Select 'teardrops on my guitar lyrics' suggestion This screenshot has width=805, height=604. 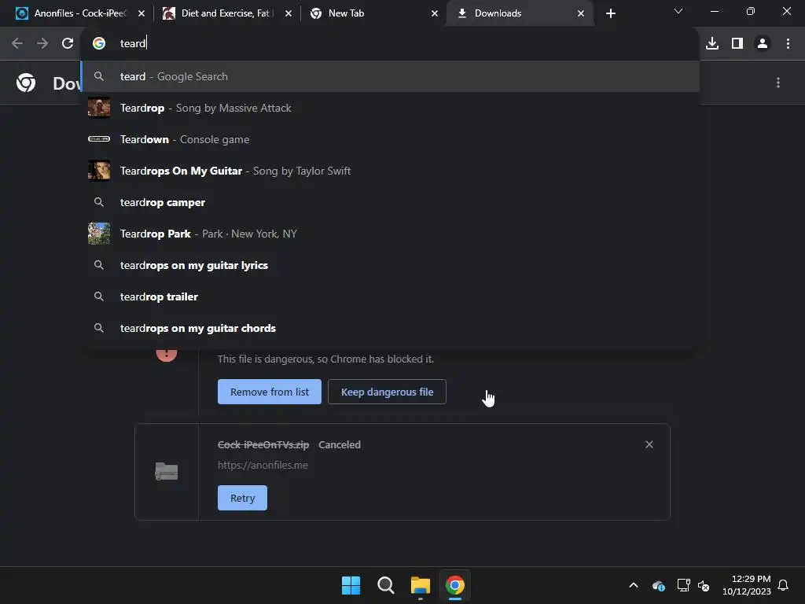[390, 265]
